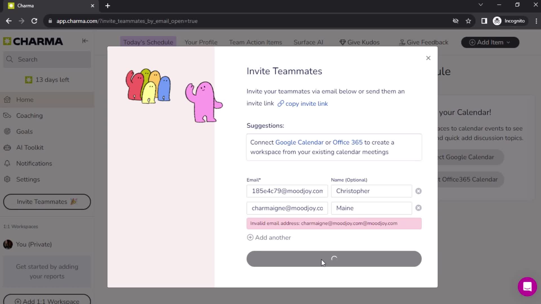
Task: Remove the Christopher invite row
Action: coord(418,191)
